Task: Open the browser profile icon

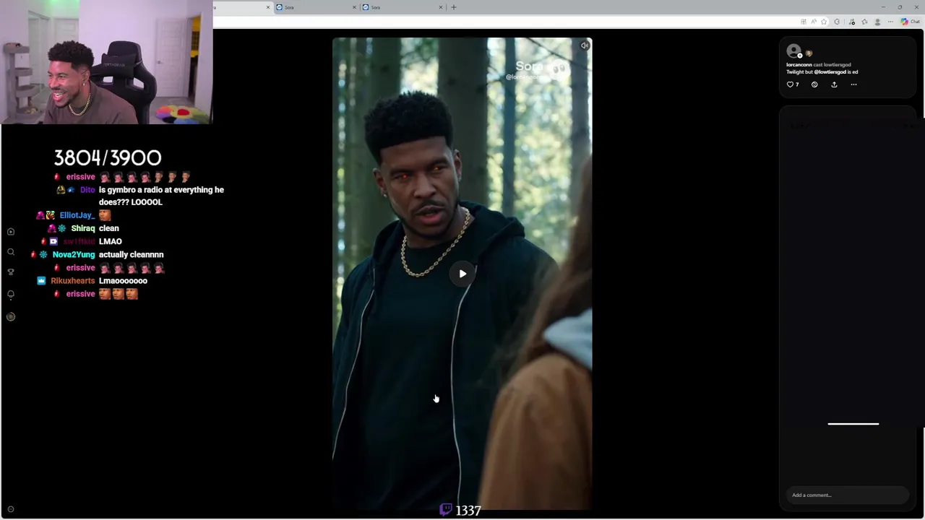Action: (x=877, y=22)
